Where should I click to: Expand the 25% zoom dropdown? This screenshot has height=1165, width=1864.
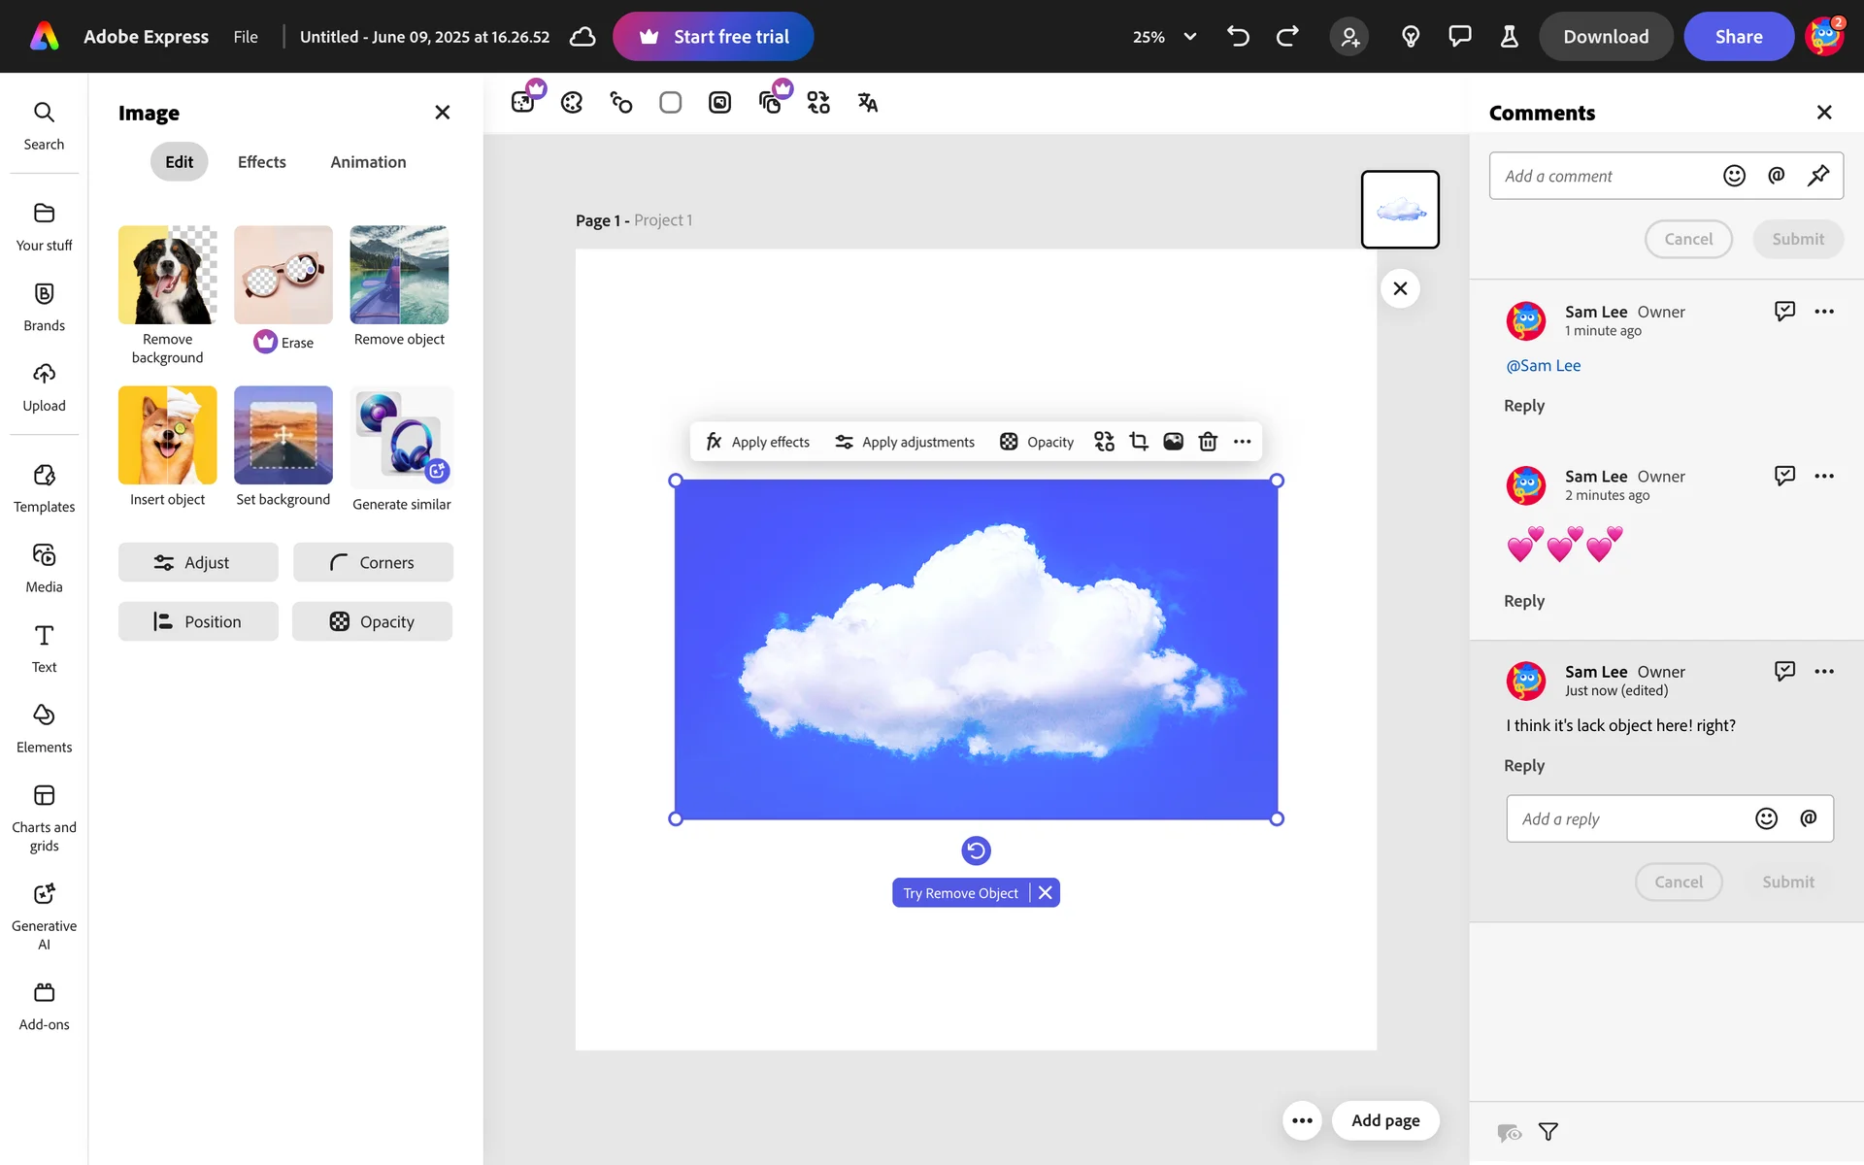click(x=1189, y=37)
